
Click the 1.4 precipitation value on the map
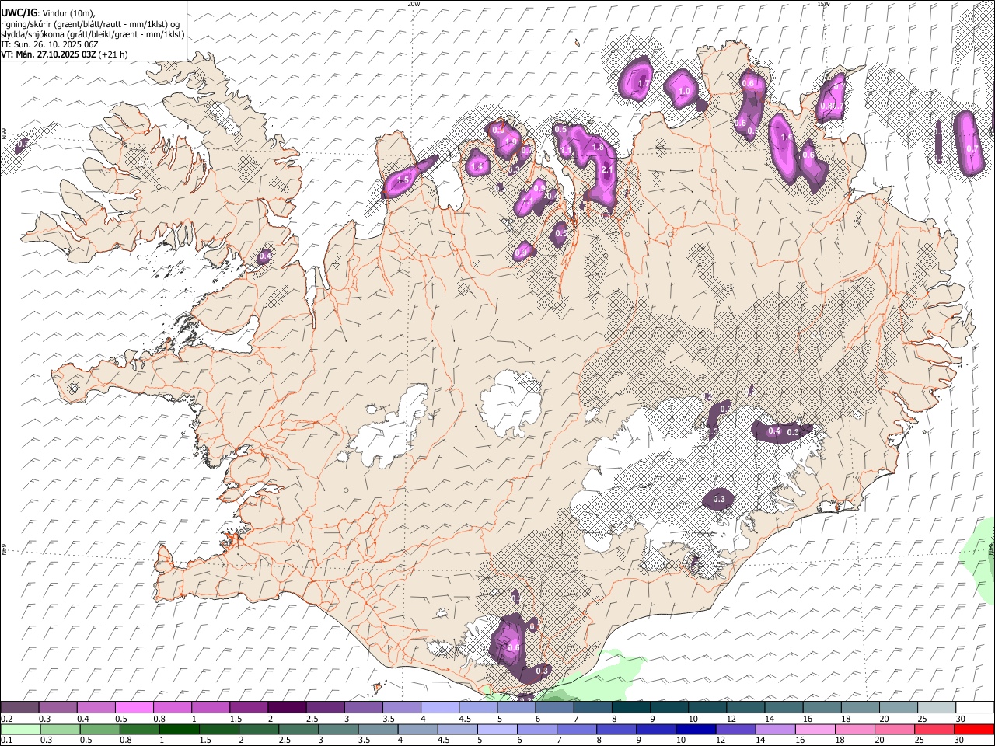(x=477, y=166)
